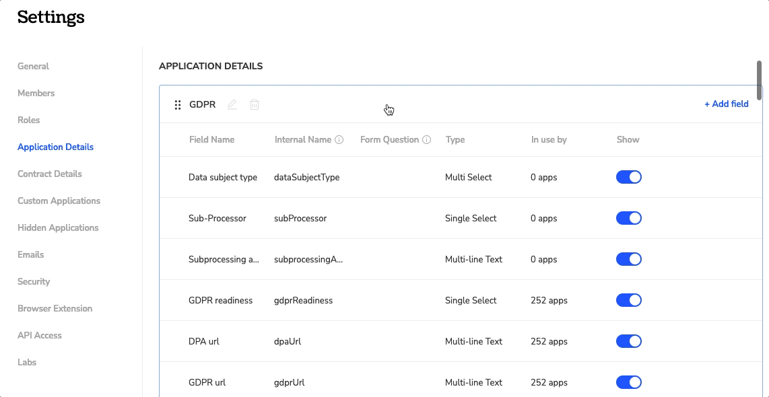Image resolution: width=769 pixels, height=397 pixels.
Task: Open the Internal Name info tooltip icon
Action: 339,140
